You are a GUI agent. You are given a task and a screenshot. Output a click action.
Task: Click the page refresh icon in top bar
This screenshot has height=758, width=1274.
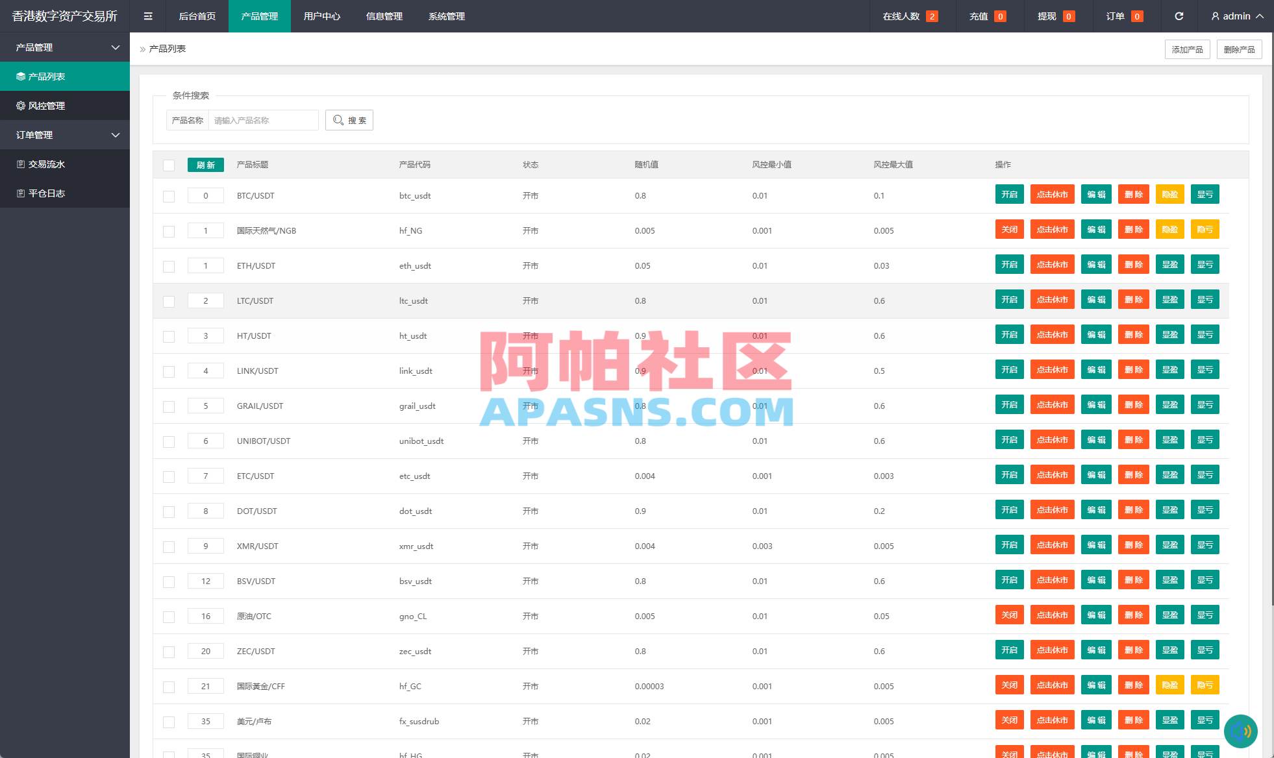pyautogui.click(x=1179, y=16)
